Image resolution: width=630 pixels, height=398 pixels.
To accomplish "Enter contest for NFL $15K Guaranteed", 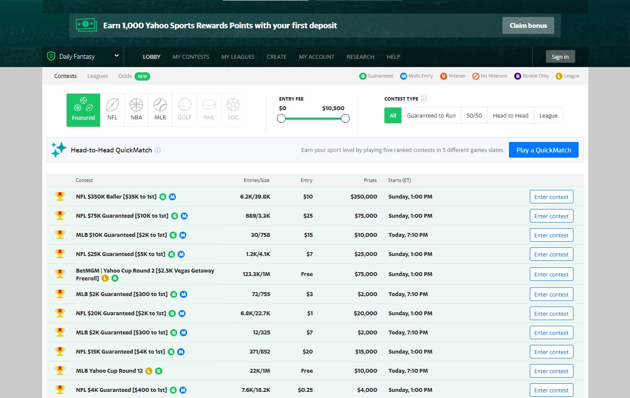I will [551, 352].
